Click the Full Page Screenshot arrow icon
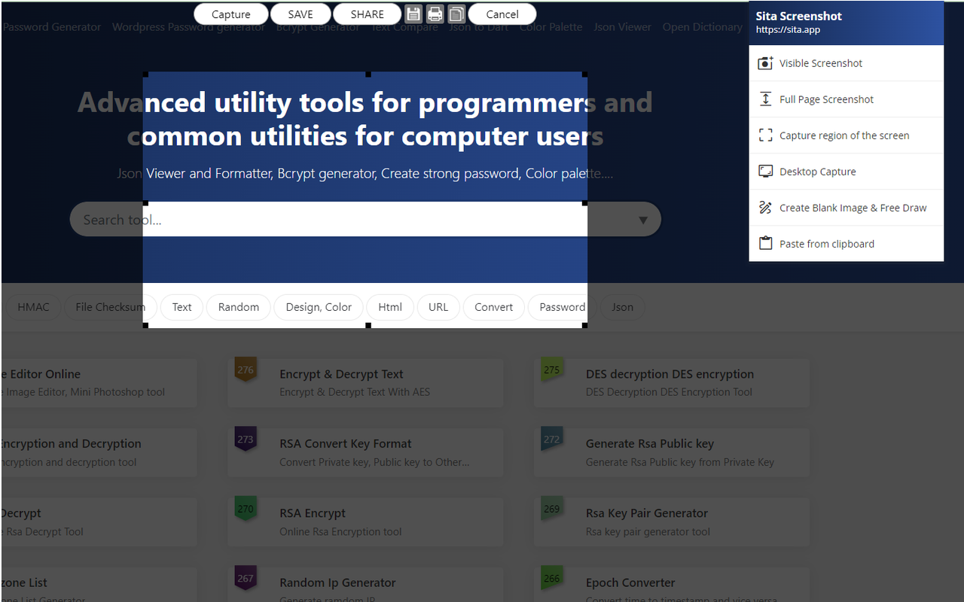The image size is (964, 602). [x=765, y=99]
